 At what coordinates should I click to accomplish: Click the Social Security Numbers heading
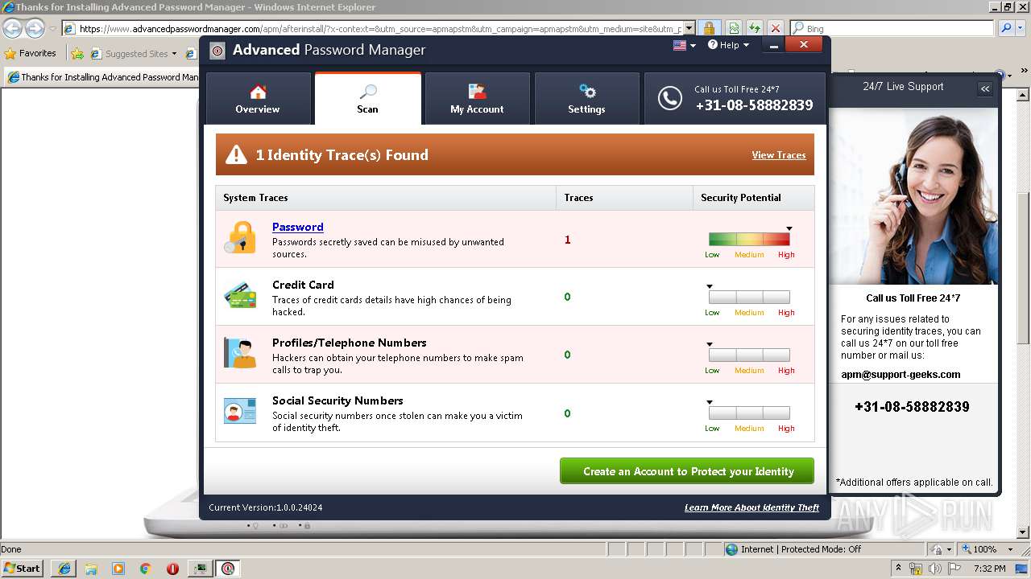[x=337, y=400]
